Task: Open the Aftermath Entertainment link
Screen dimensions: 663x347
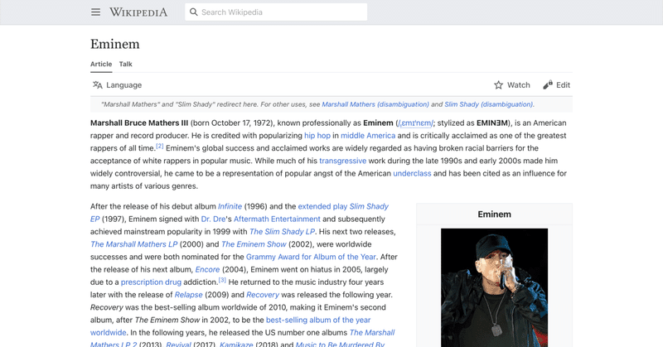Action: [277, 219]
